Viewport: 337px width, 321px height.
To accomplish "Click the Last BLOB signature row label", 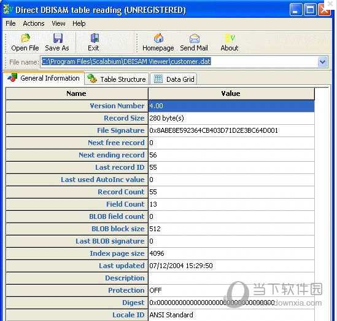I will point(77,241).
